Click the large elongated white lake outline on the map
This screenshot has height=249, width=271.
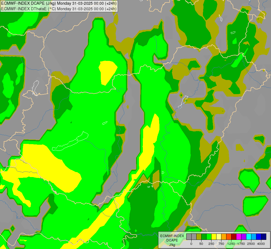click(70, 141)
